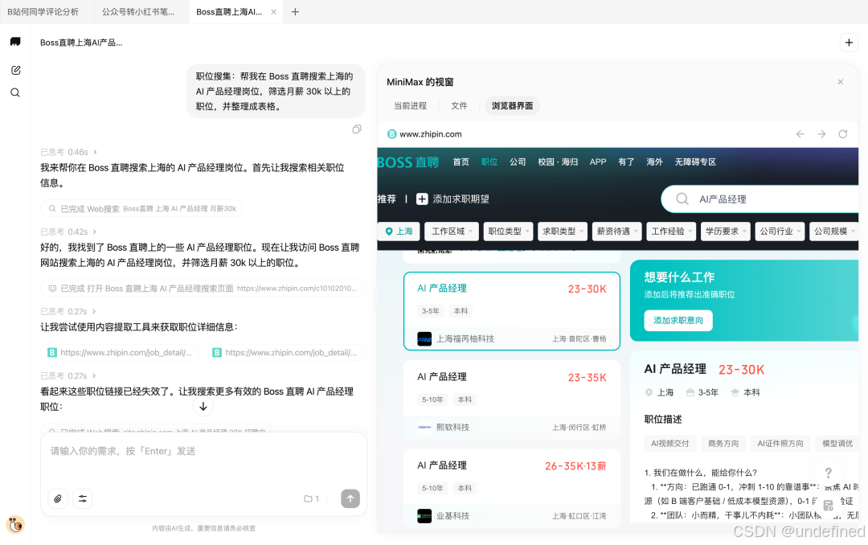868x545 pixels.
Task: Open input options via the sliders icon
Action: (x=83, y=498)
